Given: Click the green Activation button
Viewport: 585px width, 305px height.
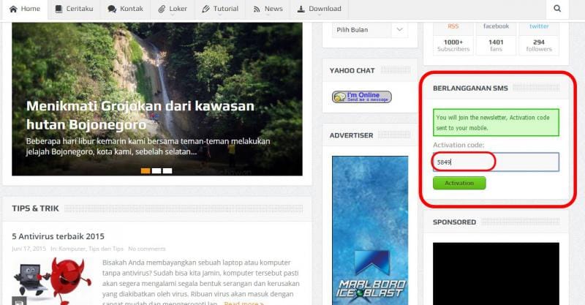Looking at the screenshot, I should [x=459, y=183].
